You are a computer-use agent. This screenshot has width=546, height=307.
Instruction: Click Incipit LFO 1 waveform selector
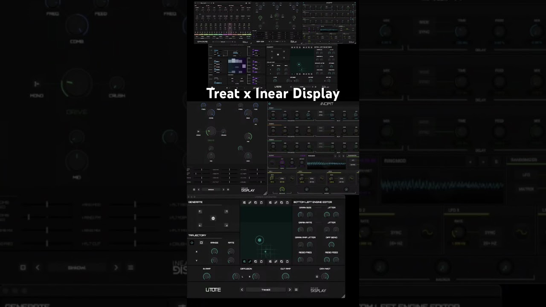pos(292,179)
